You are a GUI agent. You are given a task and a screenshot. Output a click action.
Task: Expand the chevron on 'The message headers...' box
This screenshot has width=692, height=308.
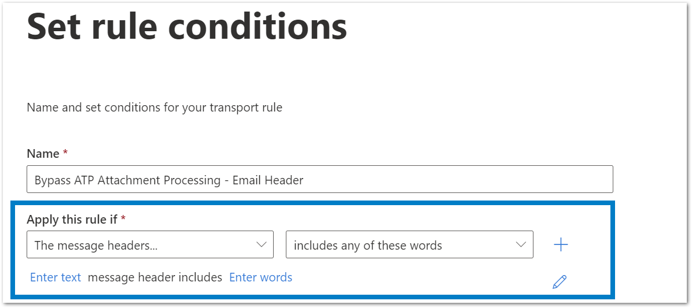click(x=262, y=244)
